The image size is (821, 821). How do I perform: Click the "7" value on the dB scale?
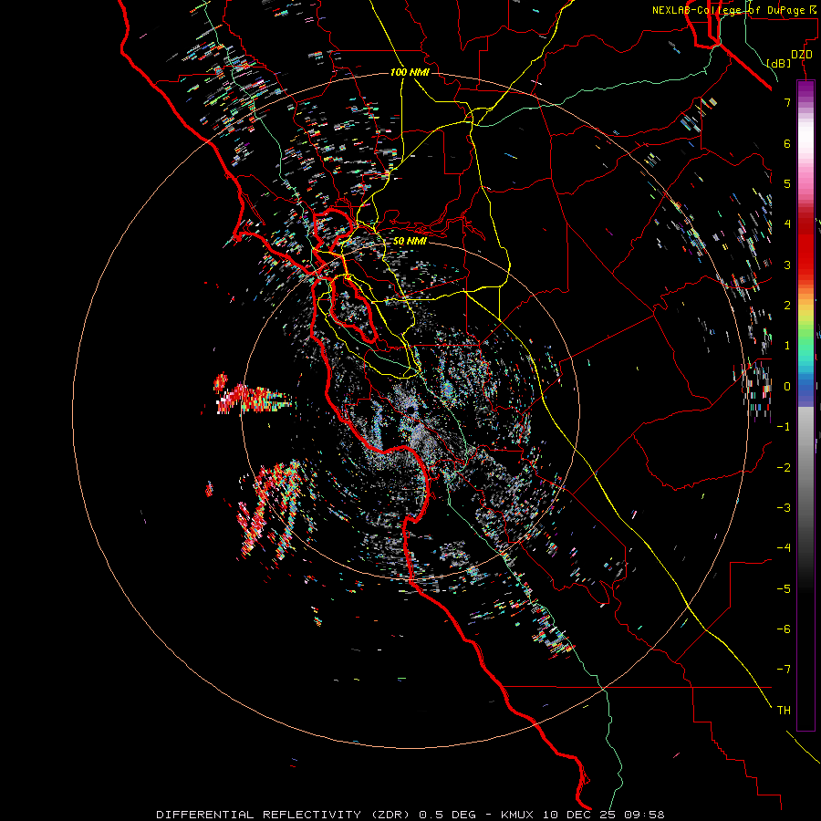click(x=787, y=102)
